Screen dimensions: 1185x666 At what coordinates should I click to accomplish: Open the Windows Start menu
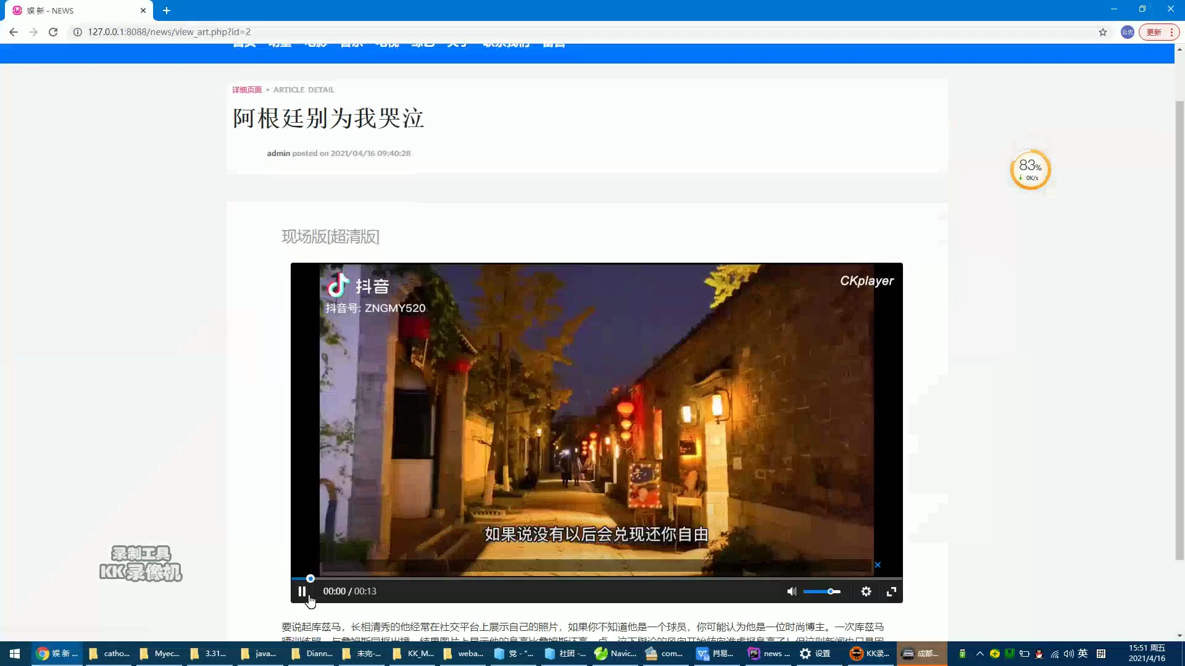coord(14,654)
